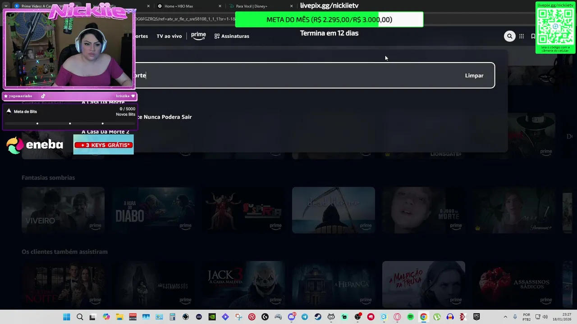Open uTorrent from taskbar

click(x=437, y=317)
